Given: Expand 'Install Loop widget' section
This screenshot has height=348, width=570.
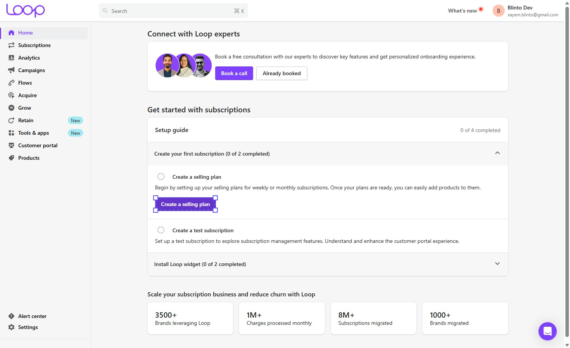Looking at the screenshot, I should point(497,263).
